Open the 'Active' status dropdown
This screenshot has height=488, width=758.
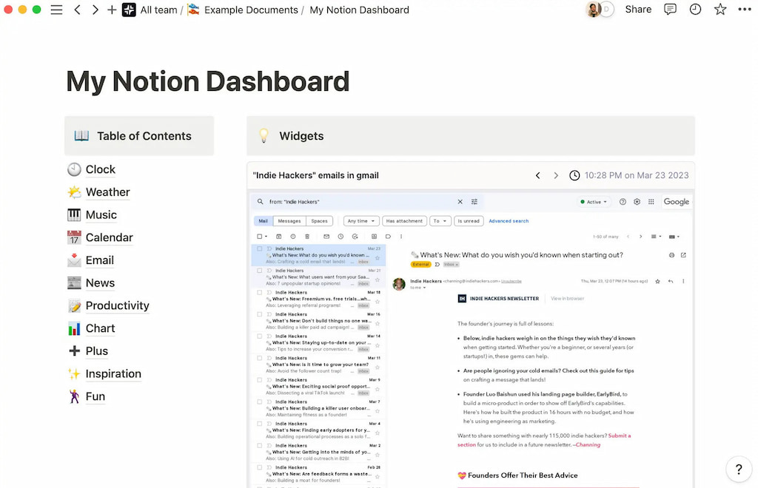(594, 201)
